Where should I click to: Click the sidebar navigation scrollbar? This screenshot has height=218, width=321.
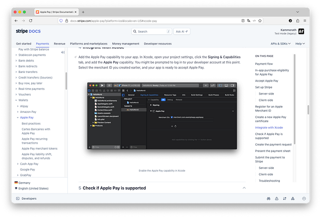(66, 81)
